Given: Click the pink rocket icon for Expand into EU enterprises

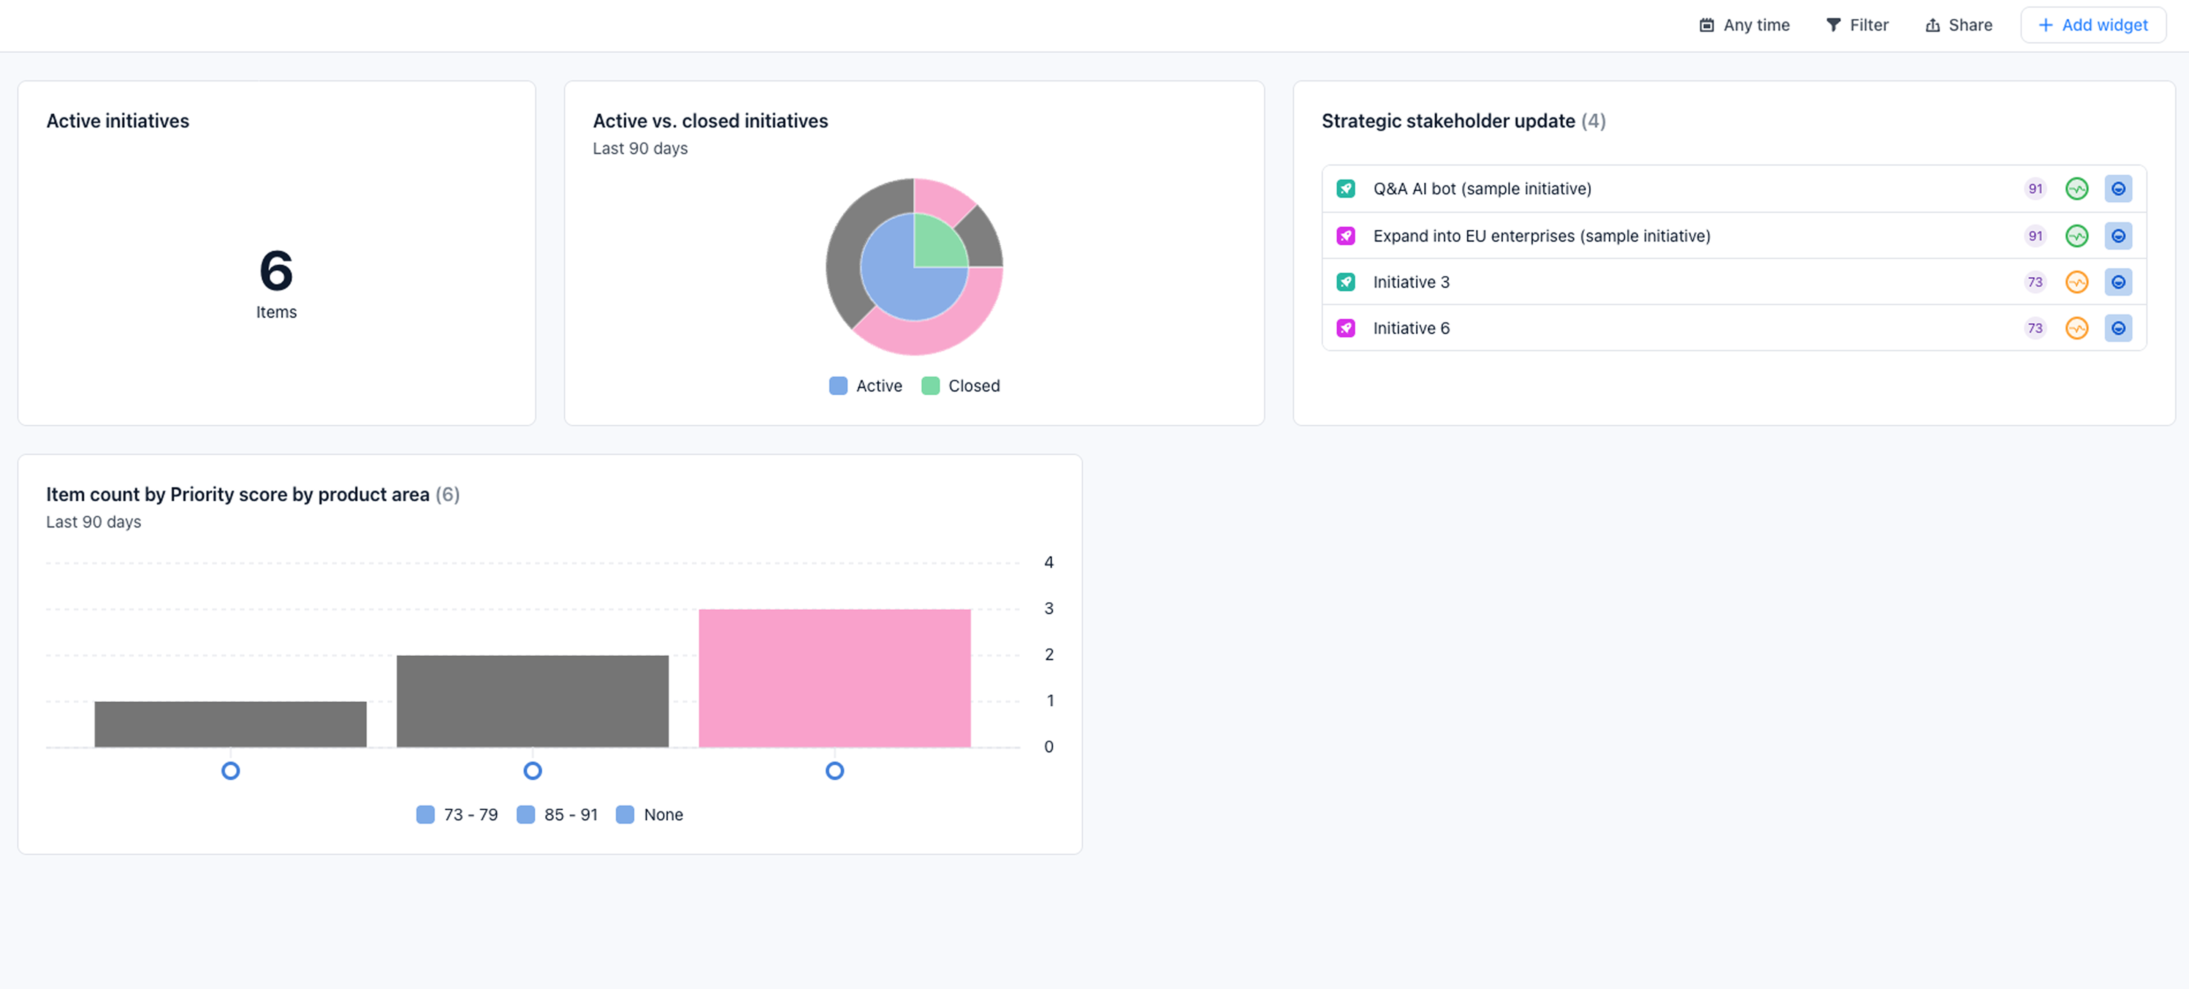Looking at the screenshot, I should (1345, 236).
